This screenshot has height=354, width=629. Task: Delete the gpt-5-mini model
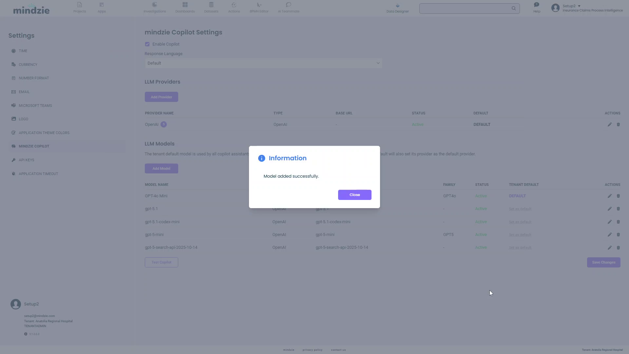pos(618,235)
